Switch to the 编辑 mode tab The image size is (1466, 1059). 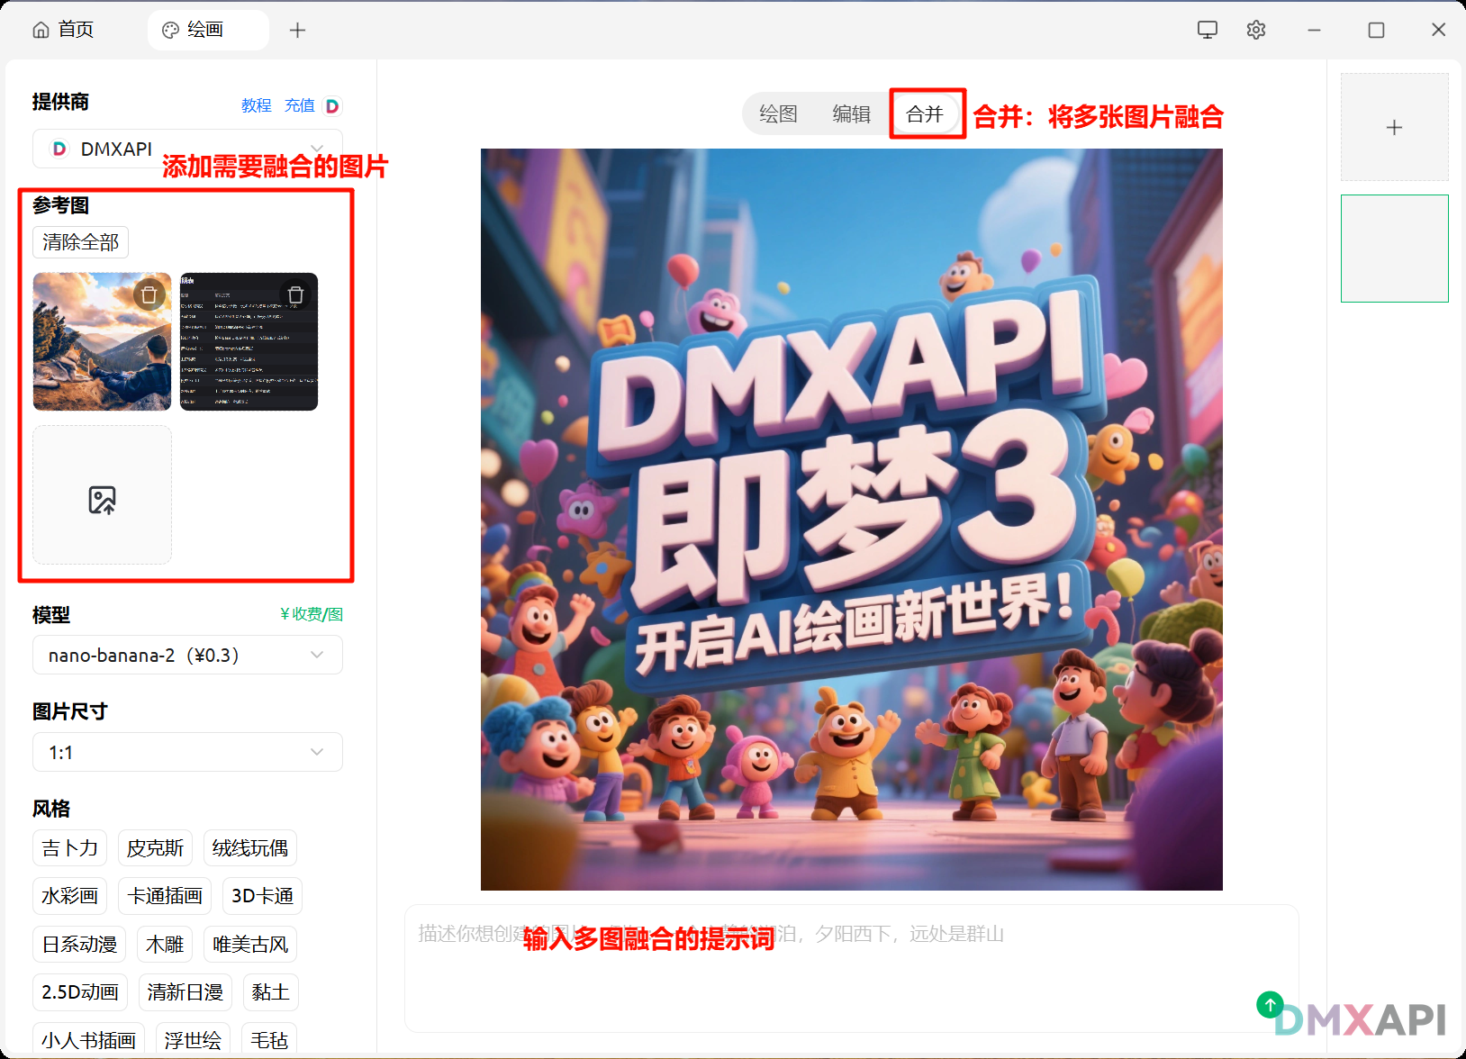click(x=851, y=114)
